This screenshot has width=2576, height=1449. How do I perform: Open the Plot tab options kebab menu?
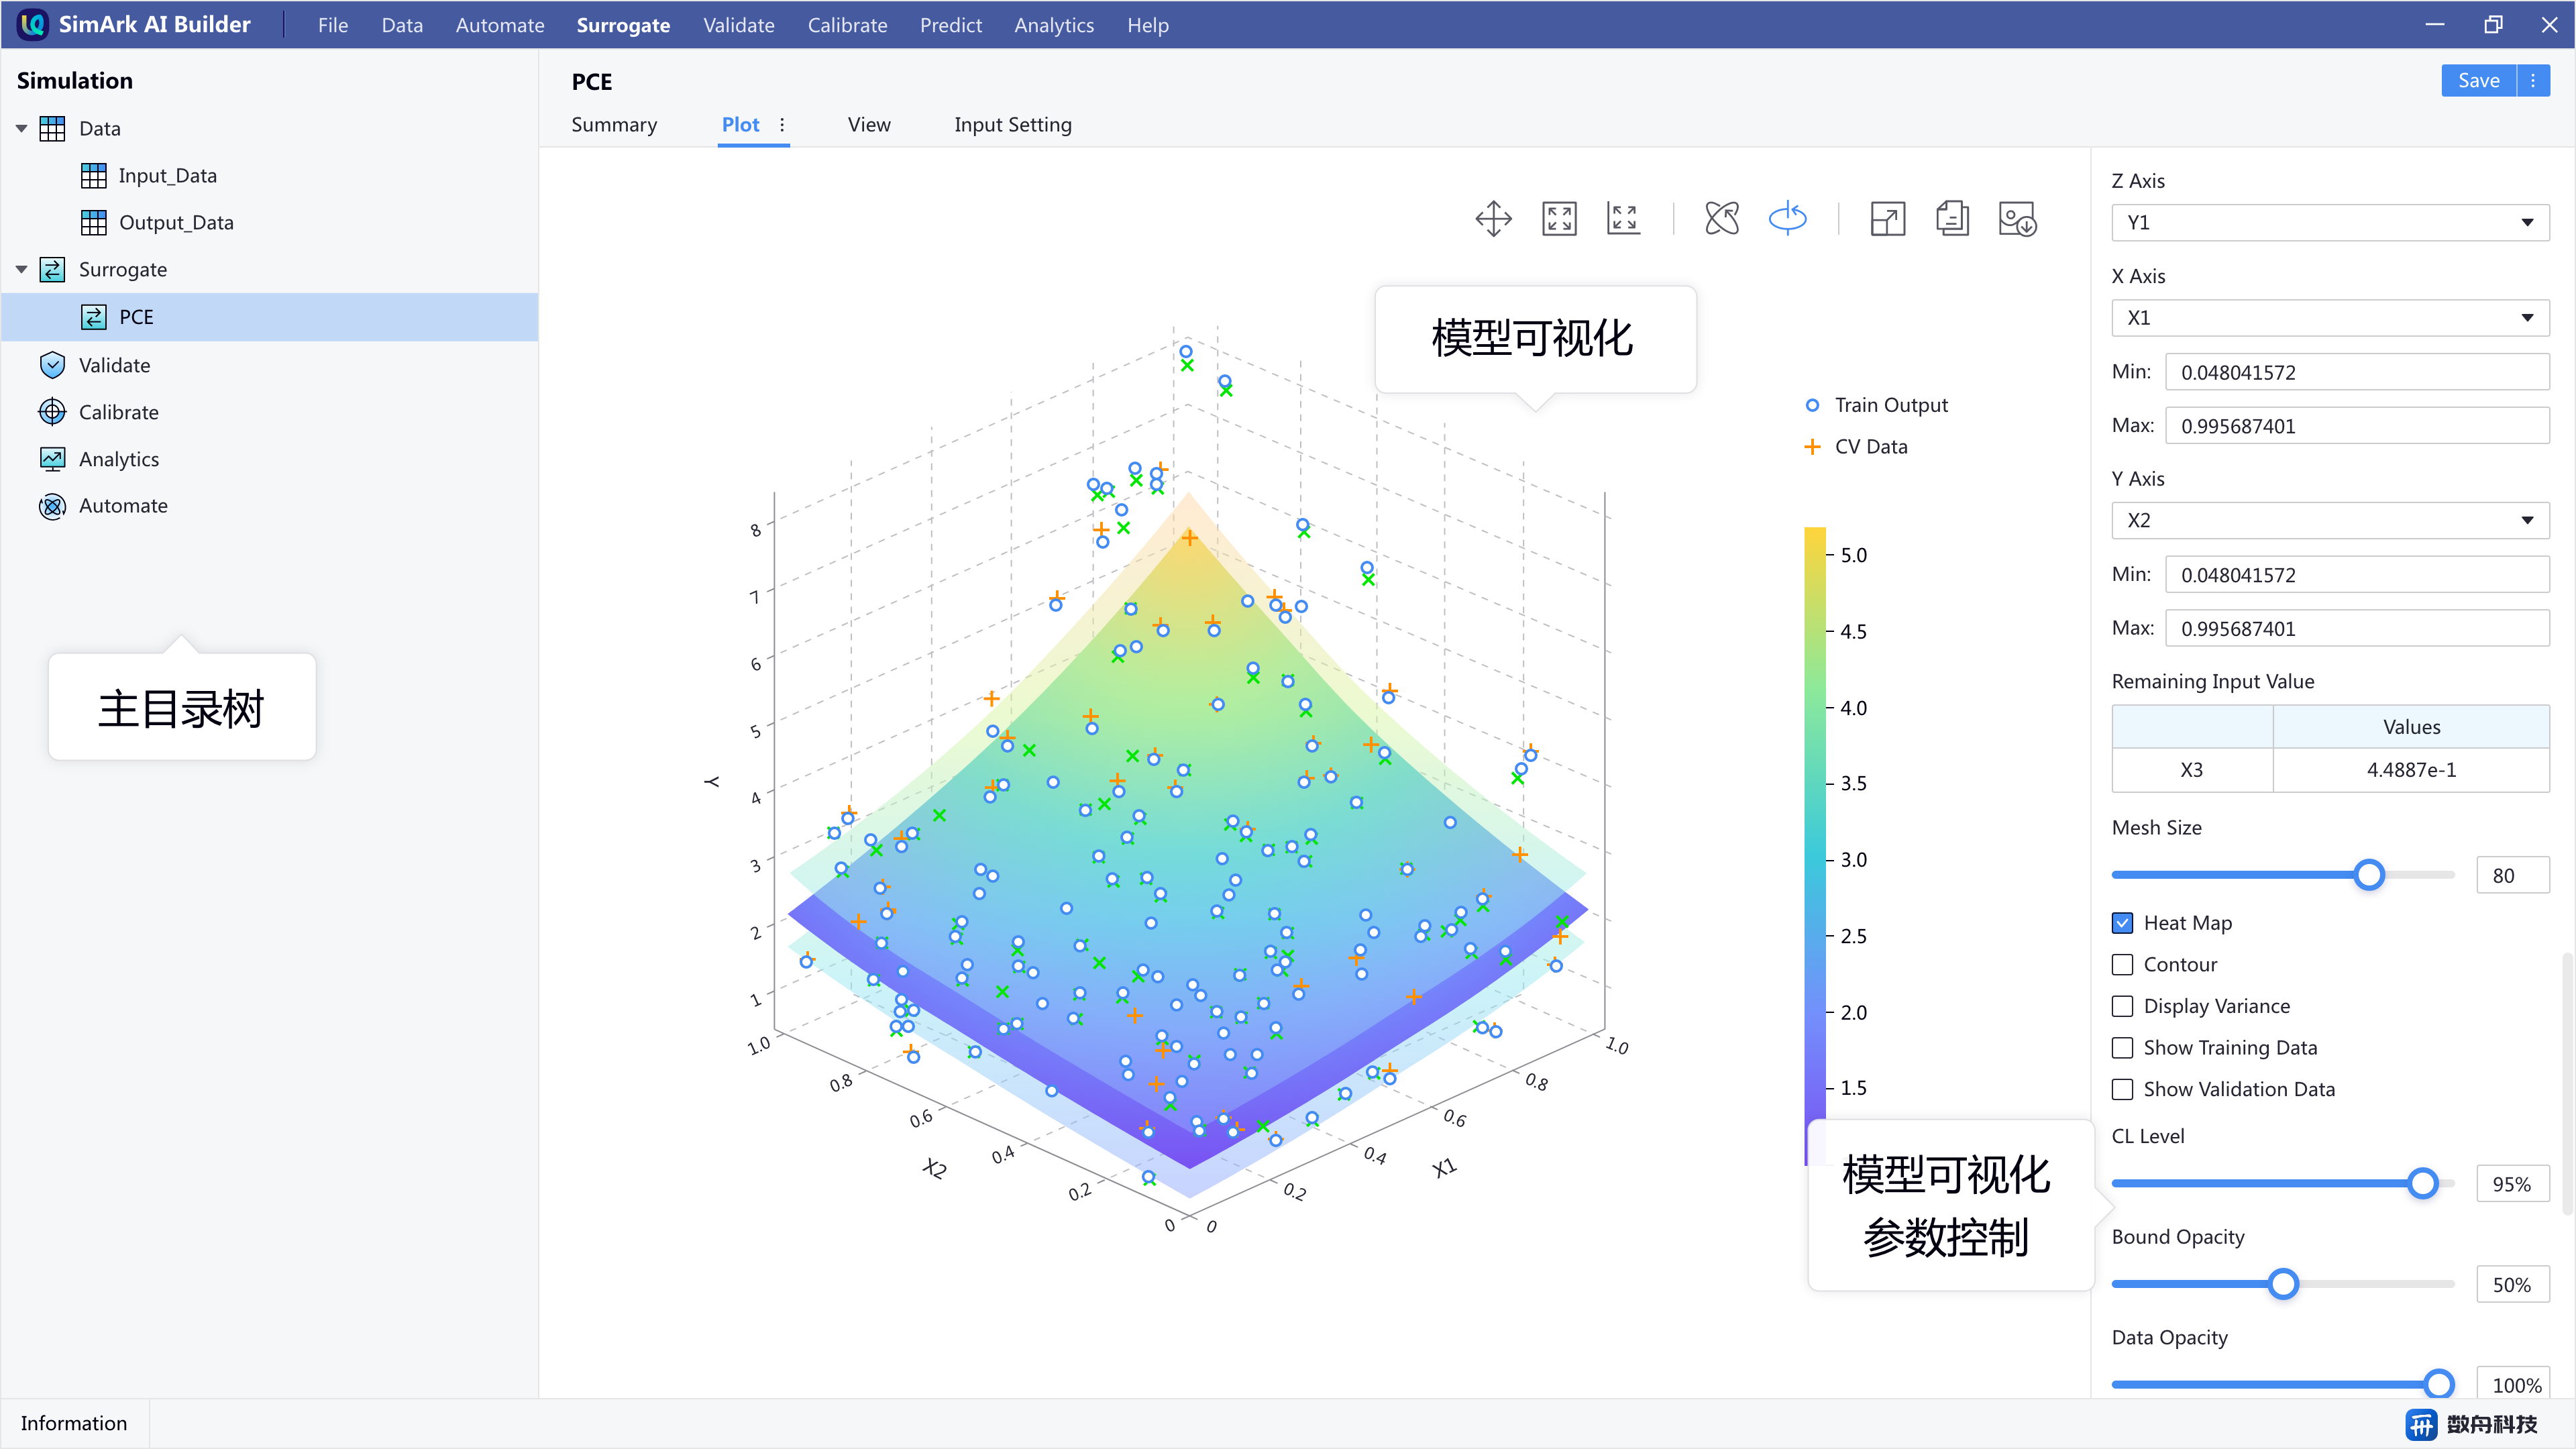(x=782, y=125)
